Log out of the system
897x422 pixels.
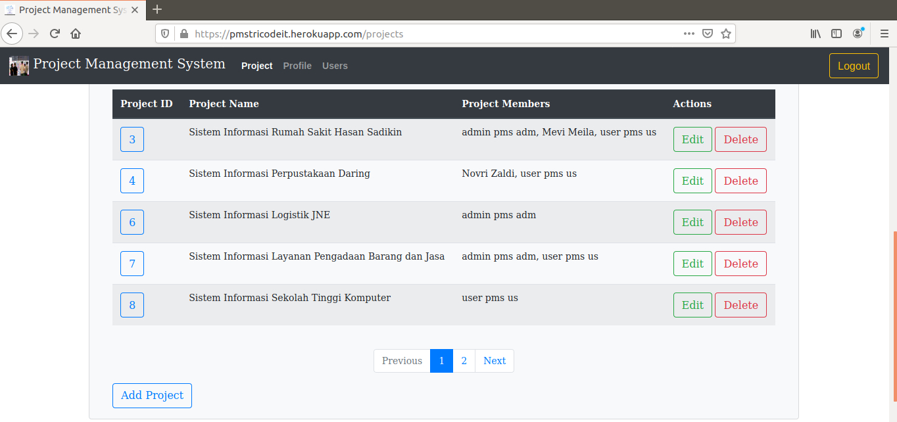(x=854, y=66)
